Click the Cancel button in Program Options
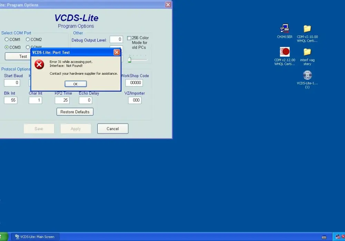Image resolution: width=345 pixels, height=241 pixels. 113,129
